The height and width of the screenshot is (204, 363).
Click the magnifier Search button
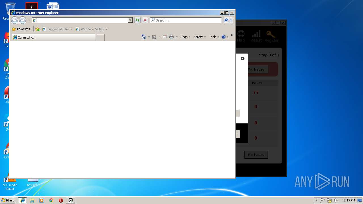226,20
